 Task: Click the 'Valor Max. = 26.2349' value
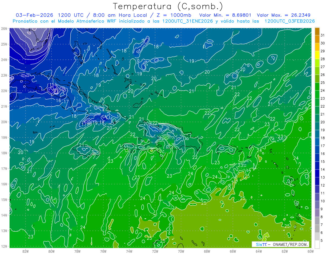pos(284,15)
